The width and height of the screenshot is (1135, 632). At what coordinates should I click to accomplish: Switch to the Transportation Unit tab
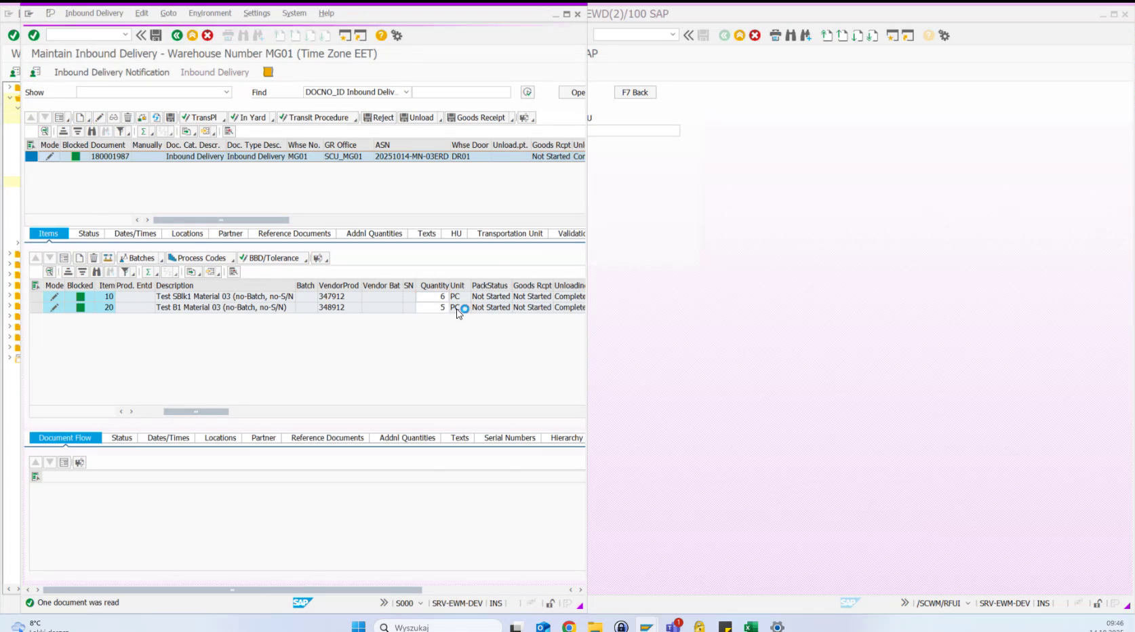pyautogui.click(x=509, y=233)
